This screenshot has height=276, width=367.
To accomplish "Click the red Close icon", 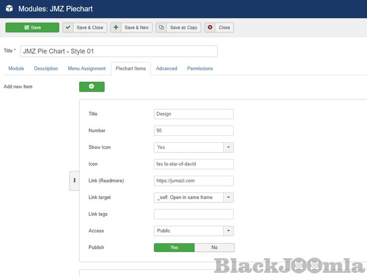I will click(x=210, y=27).
